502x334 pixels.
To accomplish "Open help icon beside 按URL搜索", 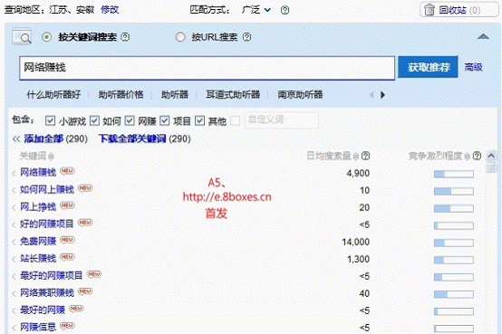I will 246,37.
